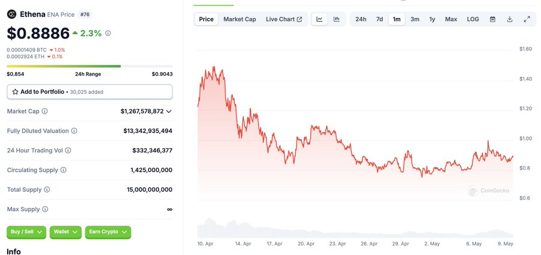Click info icon next to Market Cap
The width and height of the screenshot is (541, 255).
[x=44, y=112]
